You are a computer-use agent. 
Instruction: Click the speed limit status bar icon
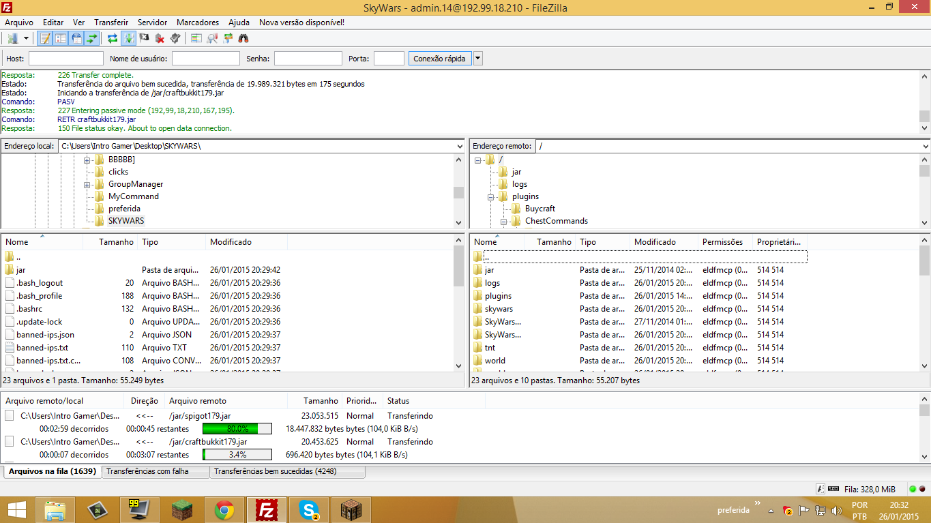pos(833,489)
